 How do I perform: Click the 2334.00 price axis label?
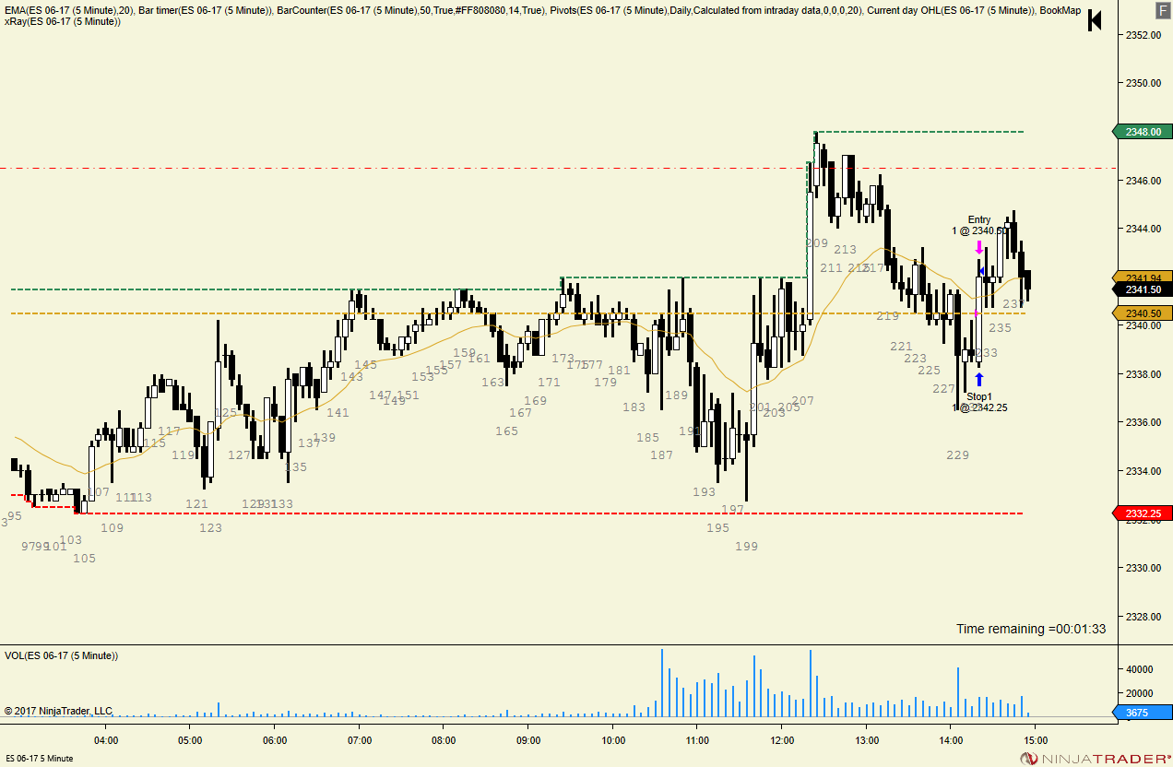coord(1143,471)
